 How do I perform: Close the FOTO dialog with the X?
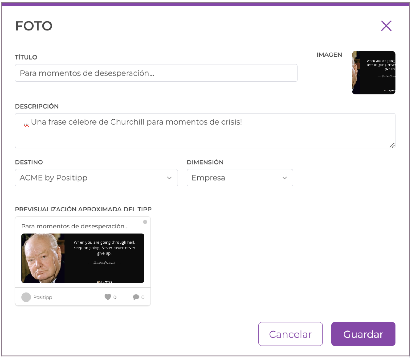click(386, 26)
